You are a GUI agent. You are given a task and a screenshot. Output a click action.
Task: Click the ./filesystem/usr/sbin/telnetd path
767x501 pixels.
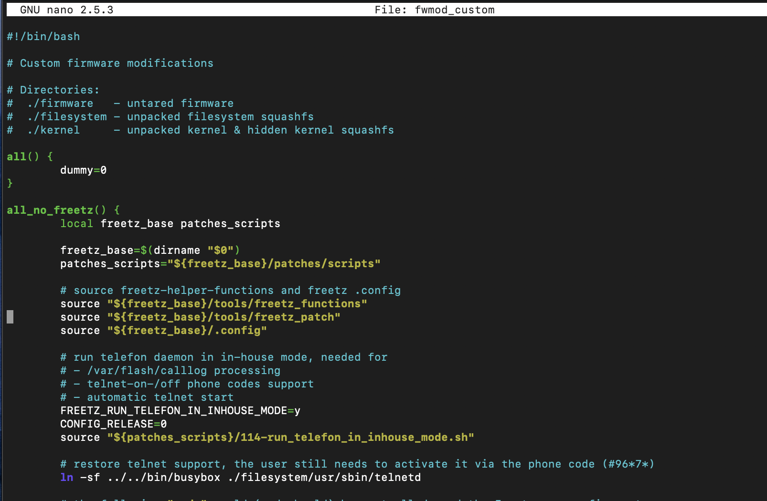[324, 478]
